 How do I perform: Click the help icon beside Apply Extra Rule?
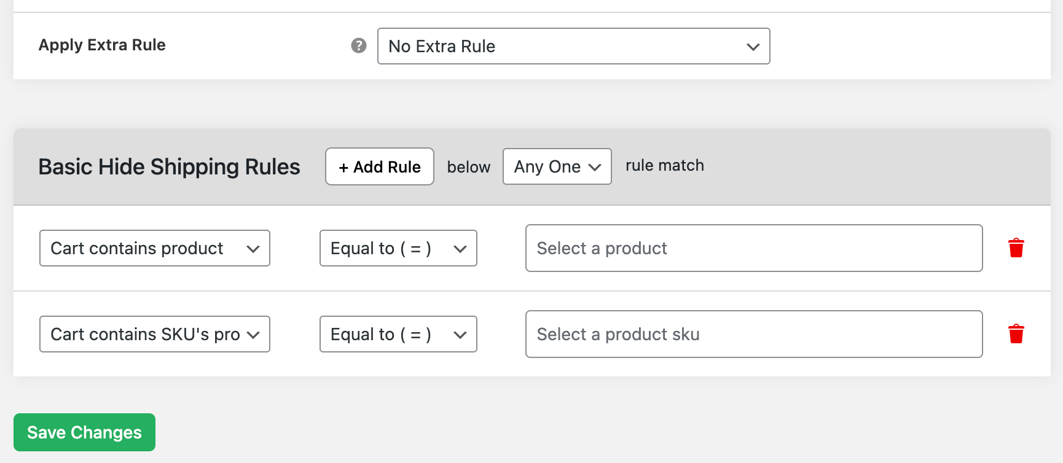(359, 45)
